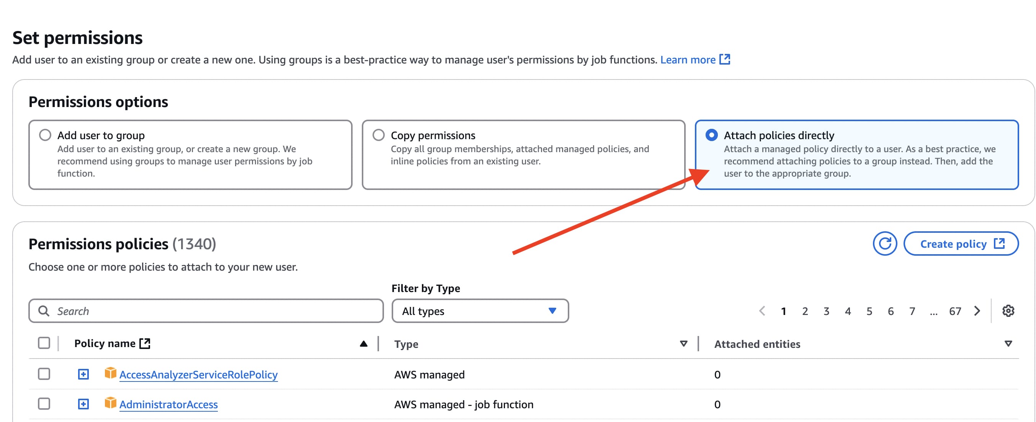Click the Permissions policies (1340) heading

click(x=122, y=244)
